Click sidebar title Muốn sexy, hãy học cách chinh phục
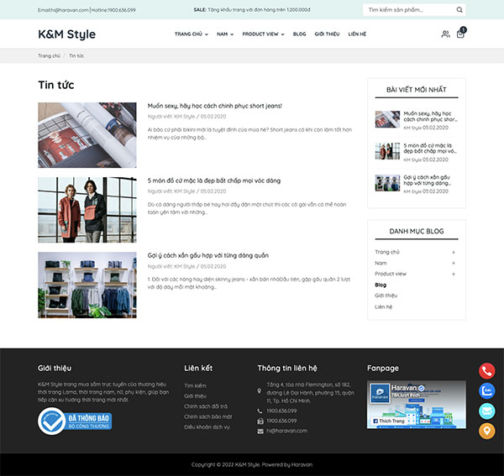This screenshot has width=504, height=476. [430, 117]
